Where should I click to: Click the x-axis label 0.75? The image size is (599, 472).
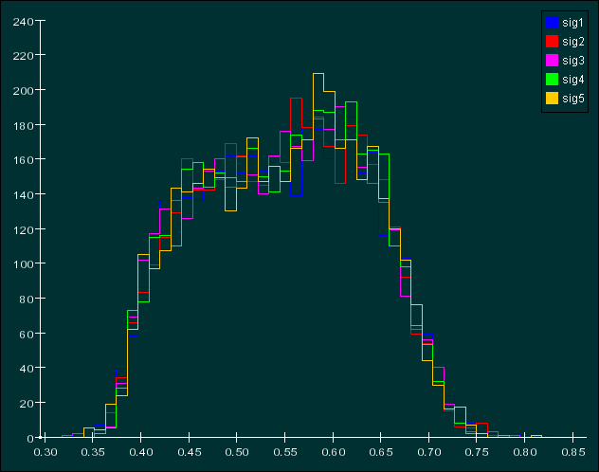tap(477, 452)
